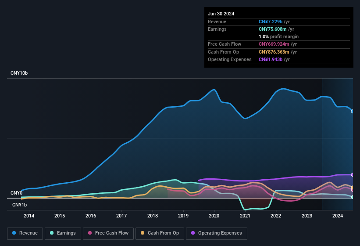This screenshot has width=360, height=246.
Task: Click the CN¥75.608m earnings value
Action: [273, 29]
